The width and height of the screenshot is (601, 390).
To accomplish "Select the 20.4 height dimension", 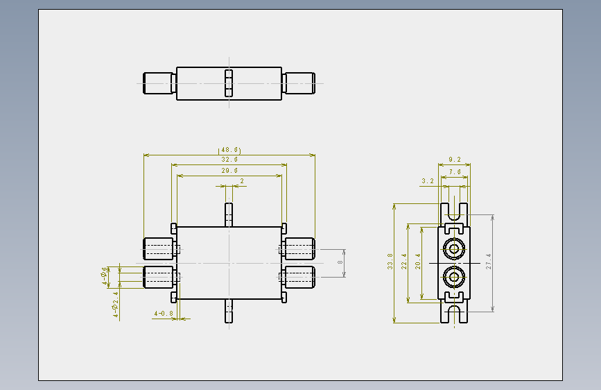I will [418, 261].
